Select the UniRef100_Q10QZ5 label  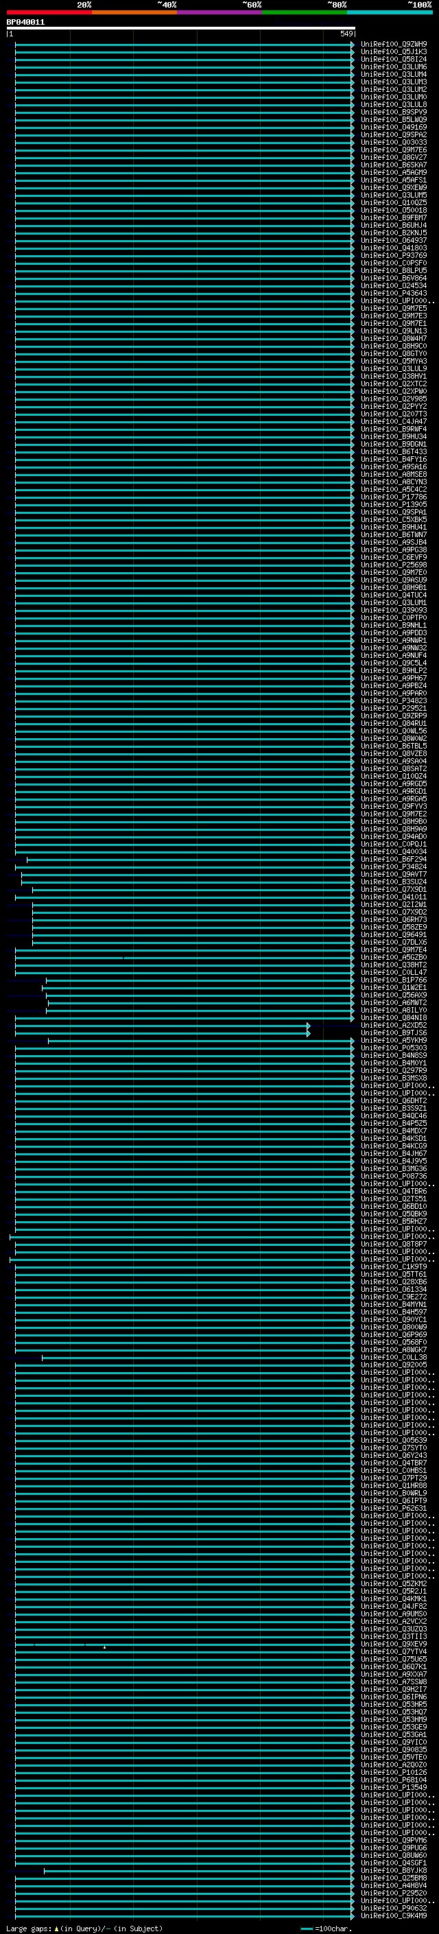pos(394,202)
